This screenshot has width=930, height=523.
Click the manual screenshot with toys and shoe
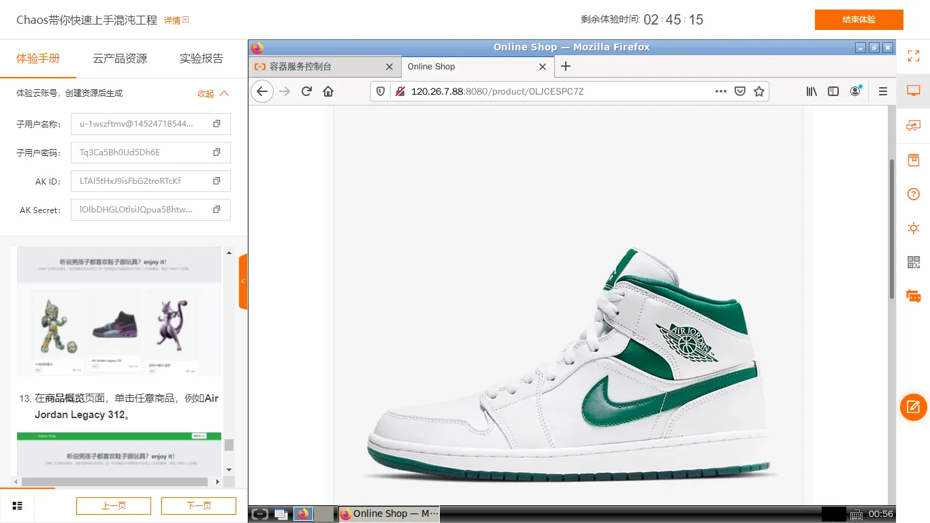pos(119,312)
